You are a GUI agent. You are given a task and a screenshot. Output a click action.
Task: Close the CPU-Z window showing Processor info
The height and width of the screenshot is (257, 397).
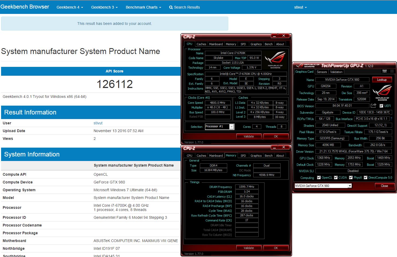point(284,36)
